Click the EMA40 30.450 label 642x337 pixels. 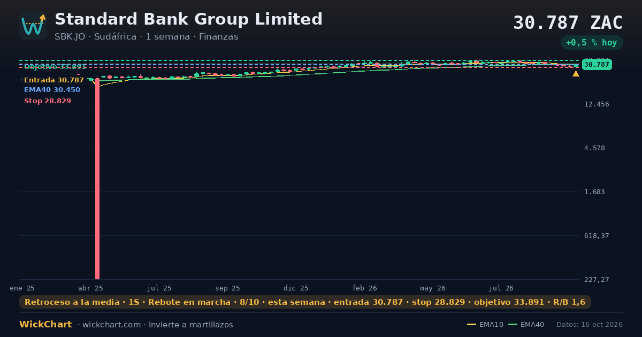pos(52,90)
